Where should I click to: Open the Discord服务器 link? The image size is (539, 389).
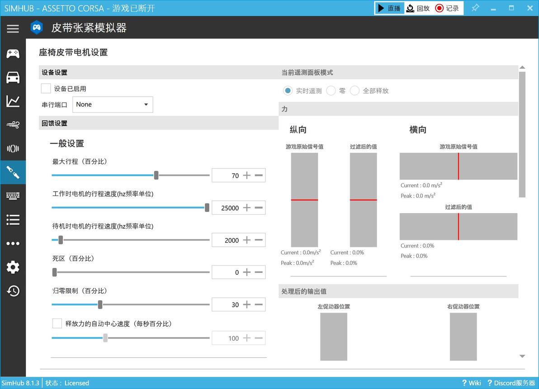pyautogui.click(x=511, y=383)
